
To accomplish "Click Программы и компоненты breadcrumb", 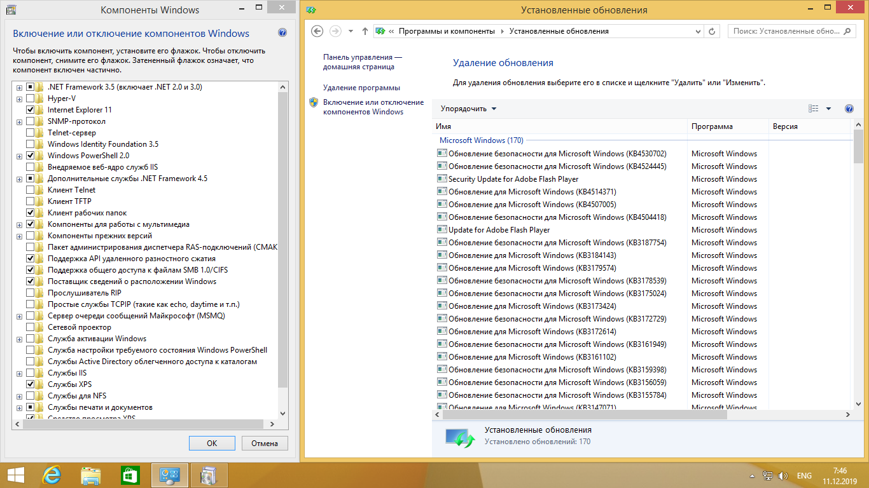I will click(447, 31).
